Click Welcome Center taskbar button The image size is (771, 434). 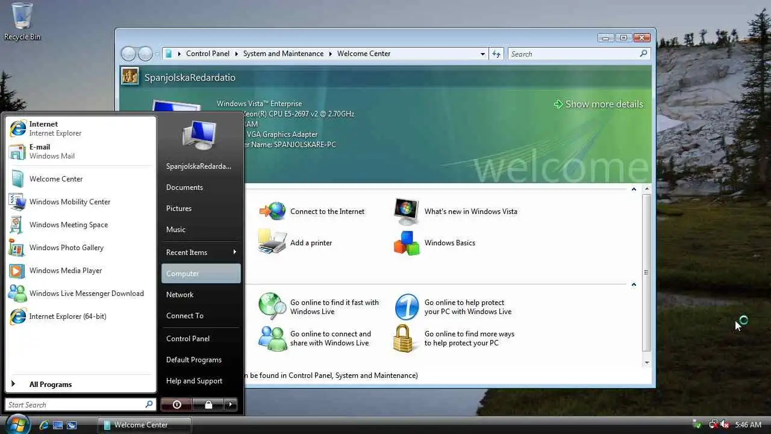tap(145, 424)
